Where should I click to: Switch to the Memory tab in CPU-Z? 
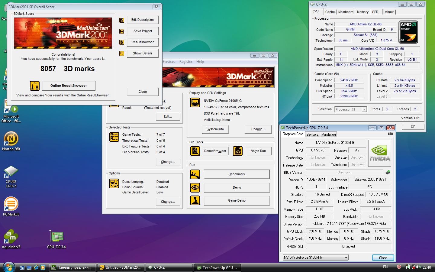tap(362, 12)
